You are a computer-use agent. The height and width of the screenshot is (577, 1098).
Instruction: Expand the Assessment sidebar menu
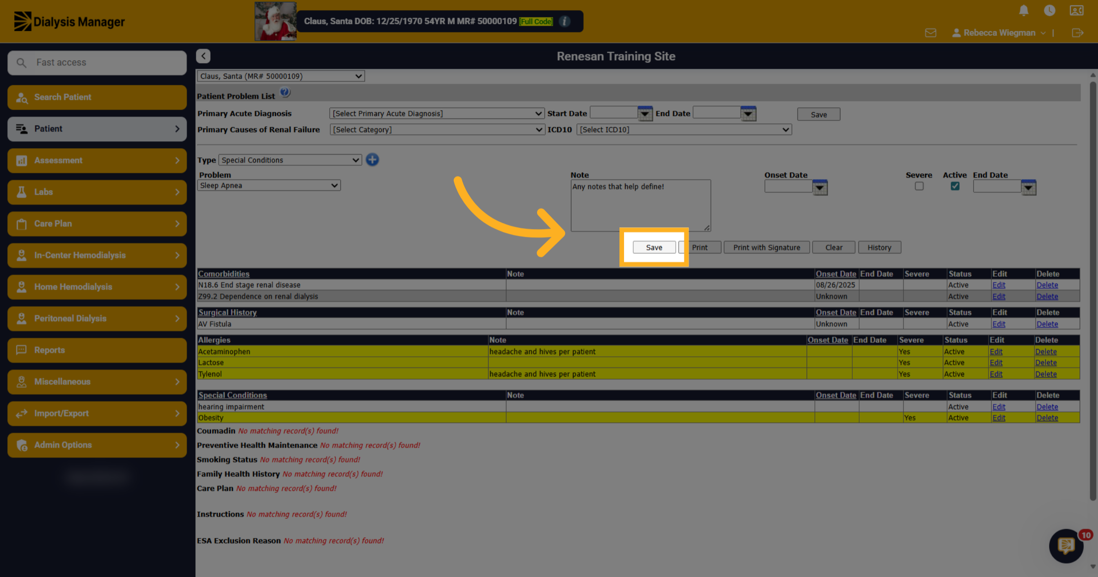pos(97,160)
